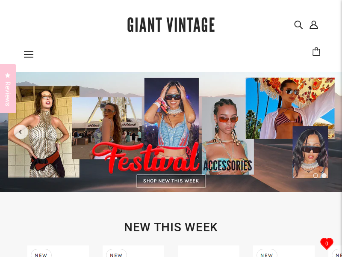The width and height of the screenshot is (342, 257).
Task: Open the first NEW product card
Action: [58, 251]
